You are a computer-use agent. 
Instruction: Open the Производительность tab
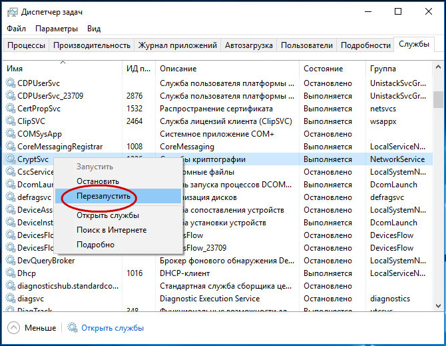point(92,45)
